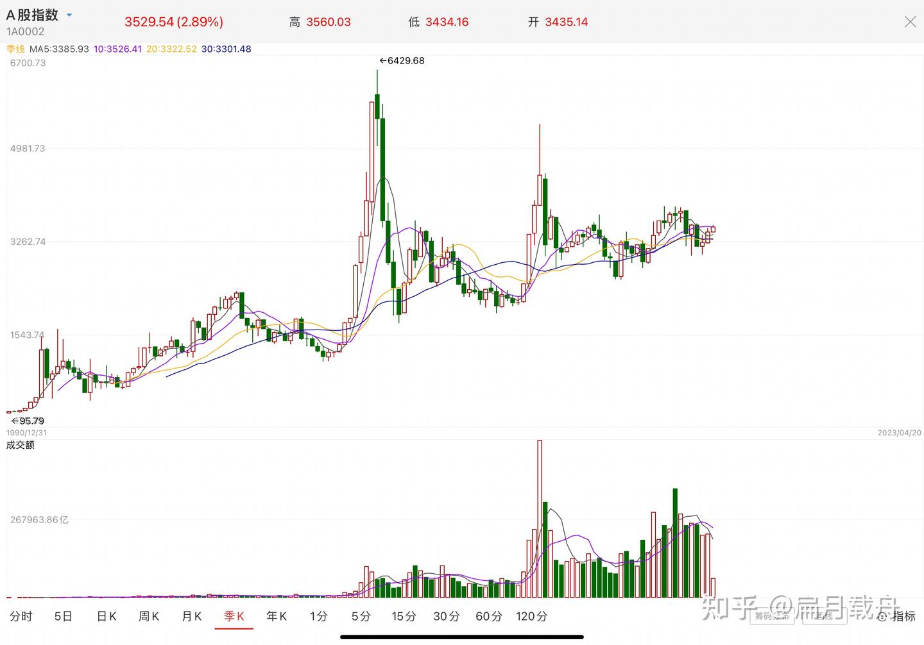
Task: Switch to the 15分 fifteen-minute tab
Action: (404, 616)
